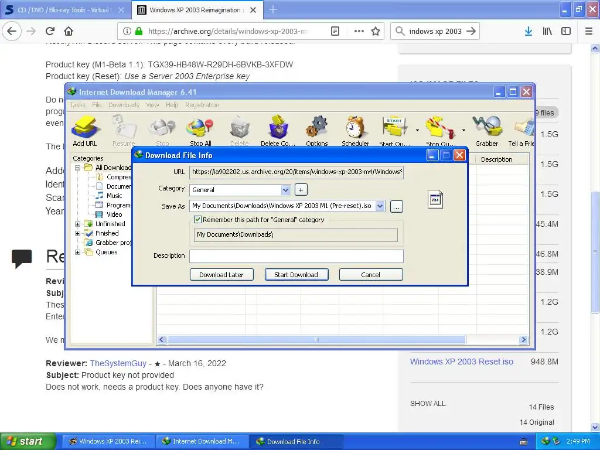The image size is (600, 450).
Task: Click Add URL icon in IDM toolbar
Action: coord(85,131)
